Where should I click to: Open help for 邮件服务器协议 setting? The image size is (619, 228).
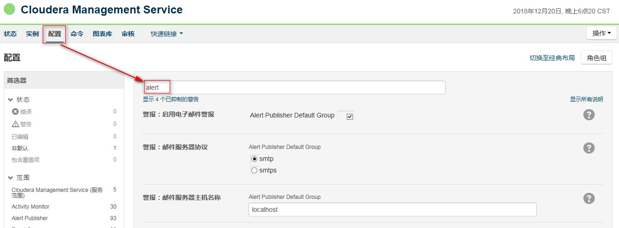point(589,148)
